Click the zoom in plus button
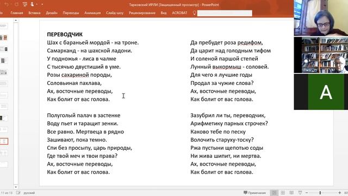This screenshot has width=348, height=196. 339,193
